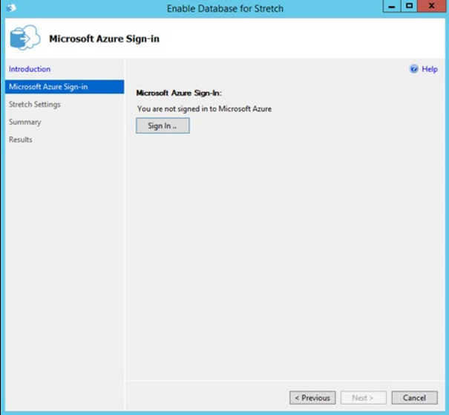
Task: Click the database cloud wizard icon
Action: pos(25,38)
